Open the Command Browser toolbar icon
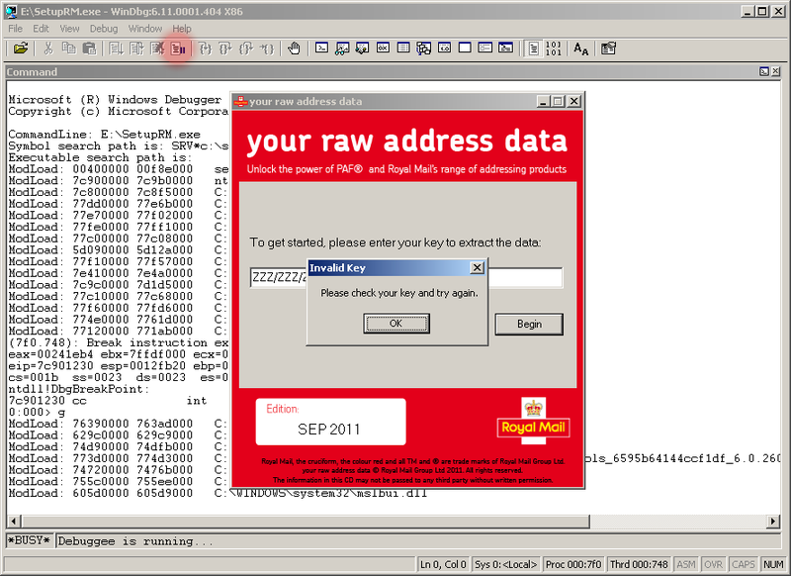The image size is (791, 576). click(x=505, y=48)
